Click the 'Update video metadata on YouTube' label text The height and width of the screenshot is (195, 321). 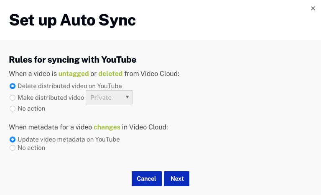(69, 139)
